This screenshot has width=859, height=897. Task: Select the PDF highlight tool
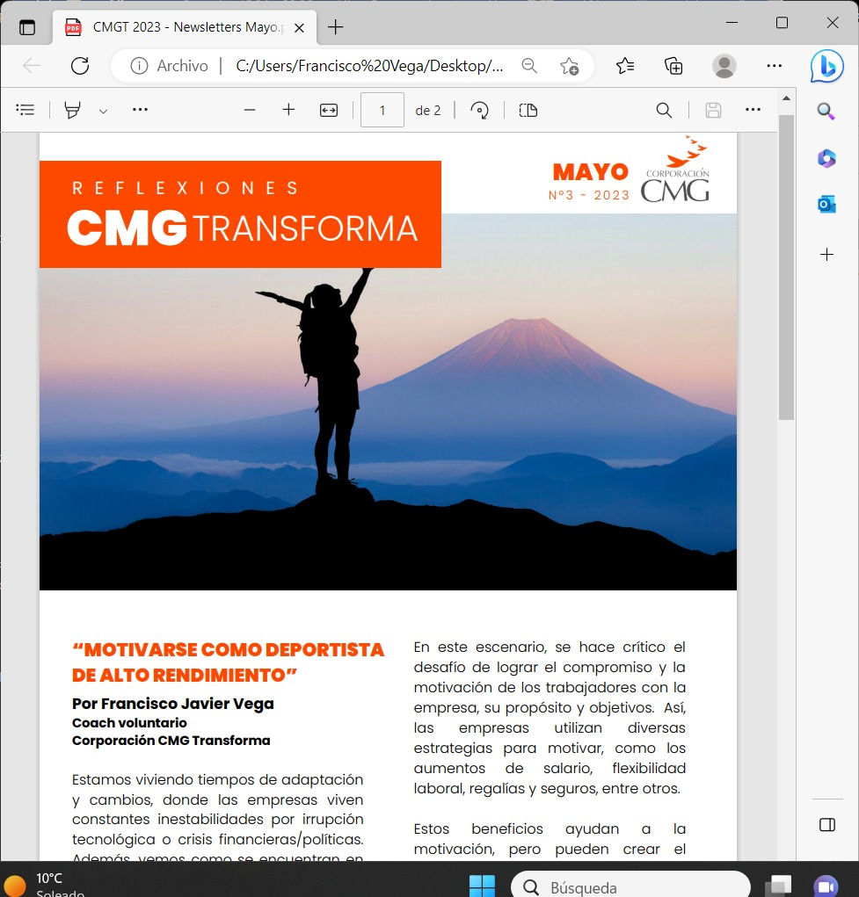(72, 110)
